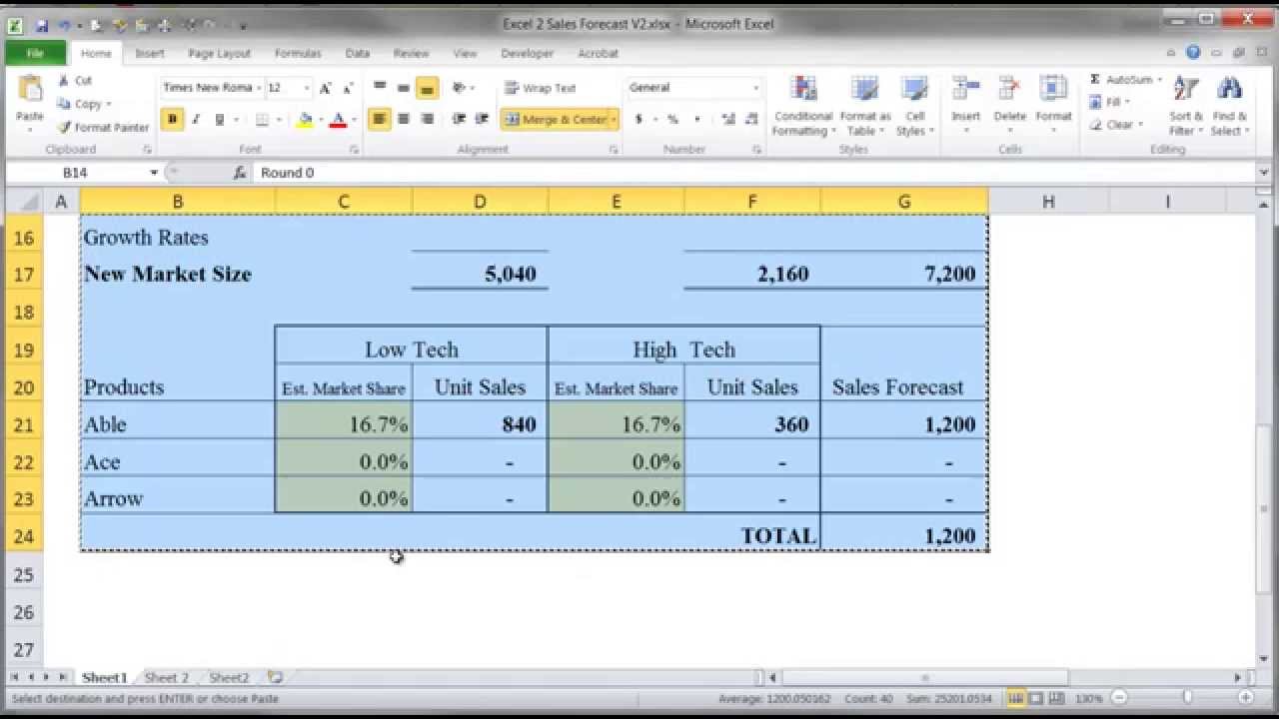Expand the formula bar
This screenshot has width=1279, height=719.
tap(1265, 173)
